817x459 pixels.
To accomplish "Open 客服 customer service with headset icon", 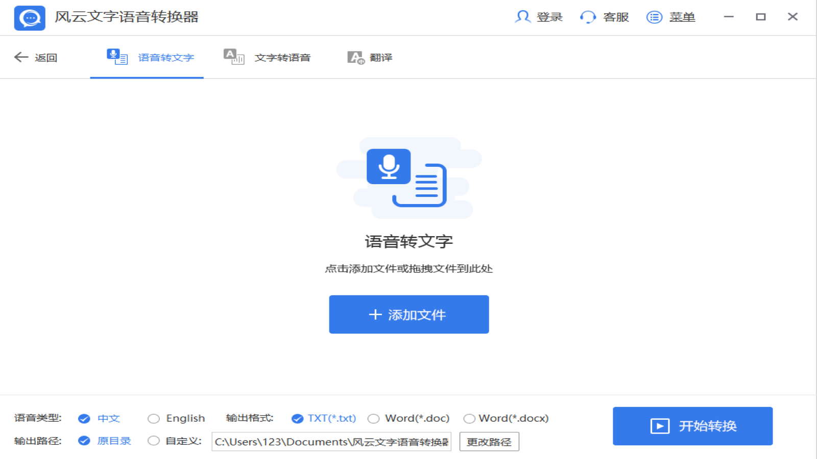I will point(587,17).
